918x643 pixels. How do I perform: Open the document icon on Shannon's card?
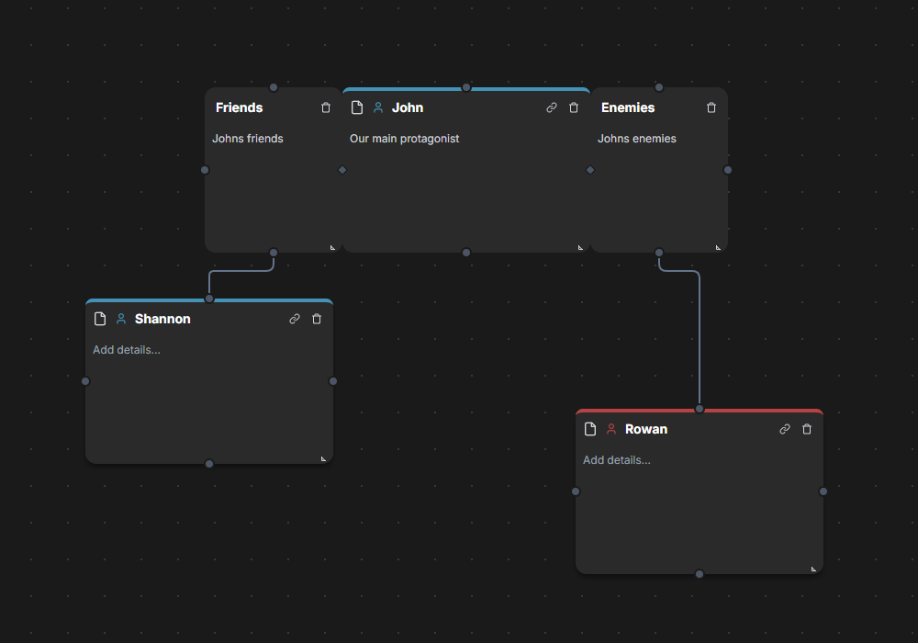100,319
